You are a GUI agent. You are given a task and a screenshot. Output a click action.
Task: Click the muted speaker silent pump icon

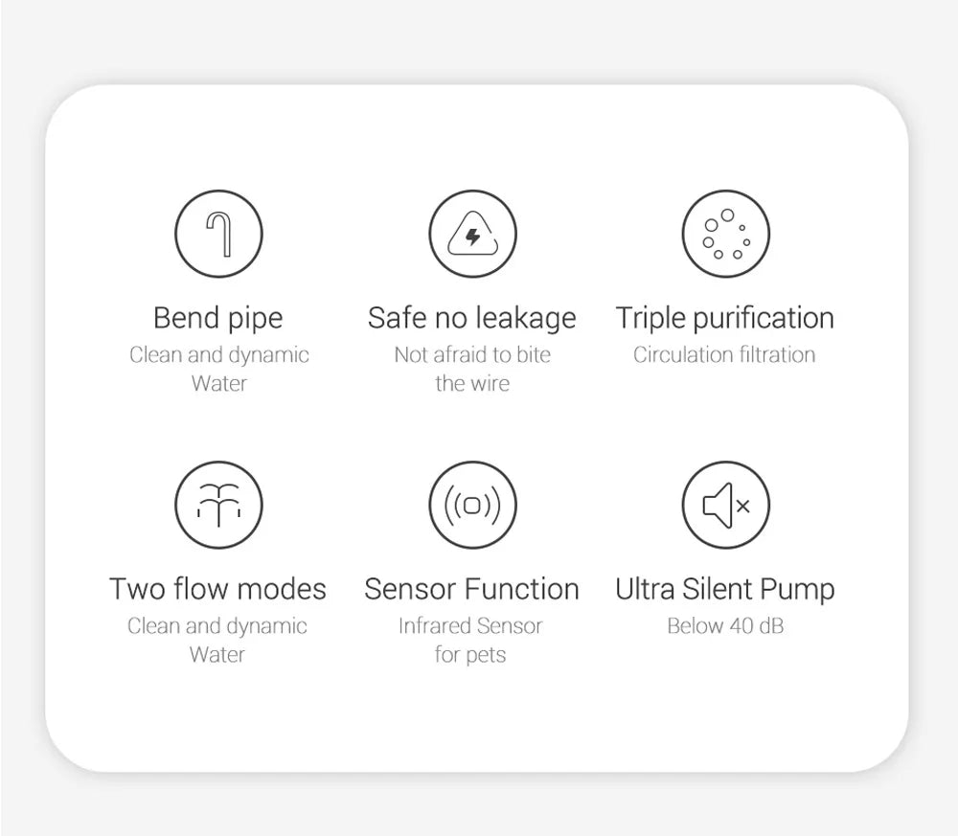pos(726,505)
